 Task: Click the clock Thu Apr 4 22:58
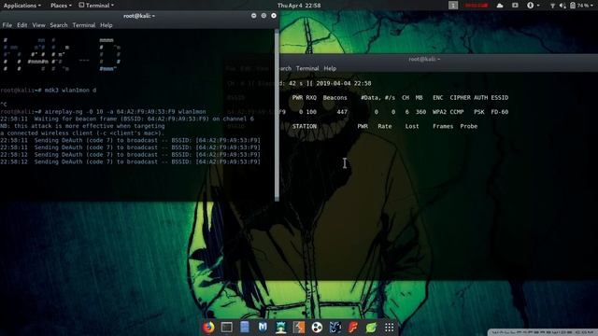pos(299,6)
